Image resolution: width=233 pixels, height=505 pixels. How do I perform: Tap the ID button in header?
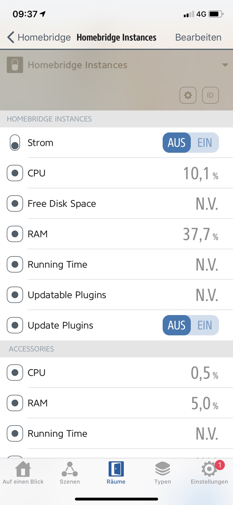coord(210,95)
